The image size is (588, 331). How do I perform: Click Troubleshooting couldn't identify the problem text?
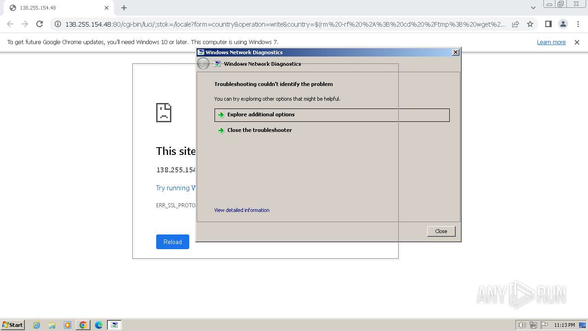click(273, 84)
